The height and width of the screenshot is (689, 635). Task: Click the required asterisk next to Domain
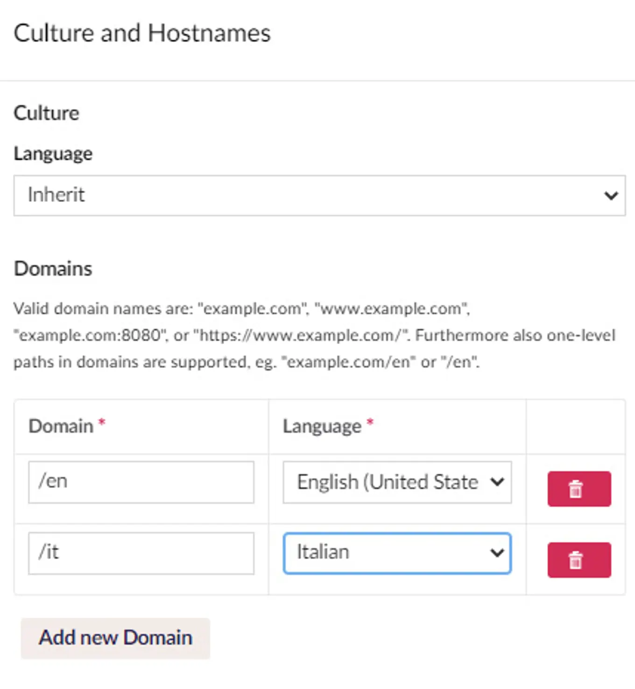[x=103, y=422]
